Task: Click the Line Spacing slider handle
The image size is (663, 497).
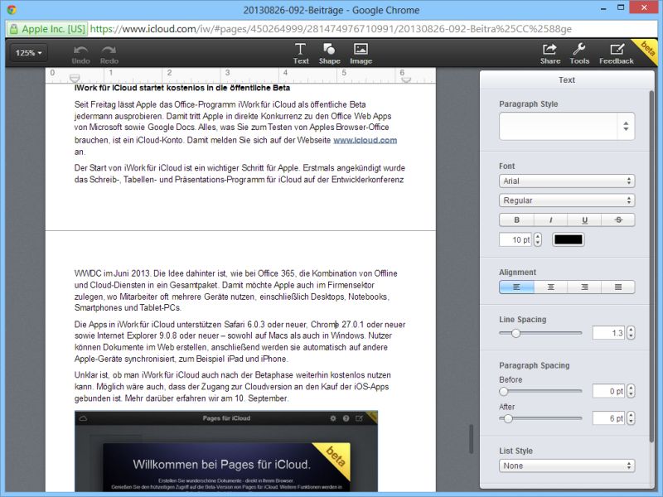Action: 515,333
